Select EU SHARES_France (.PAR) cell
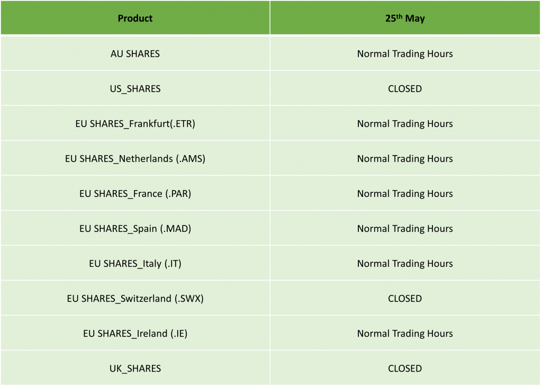 (x=135, y=193)
